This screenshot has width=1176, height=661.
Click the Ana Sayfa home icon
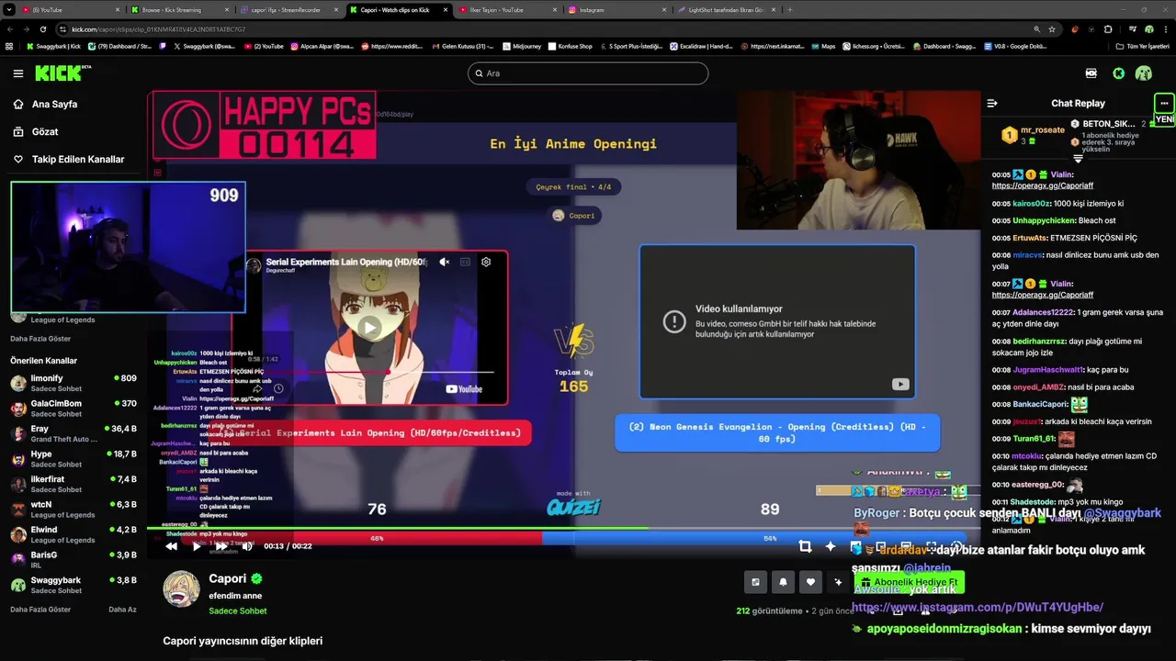17,105
